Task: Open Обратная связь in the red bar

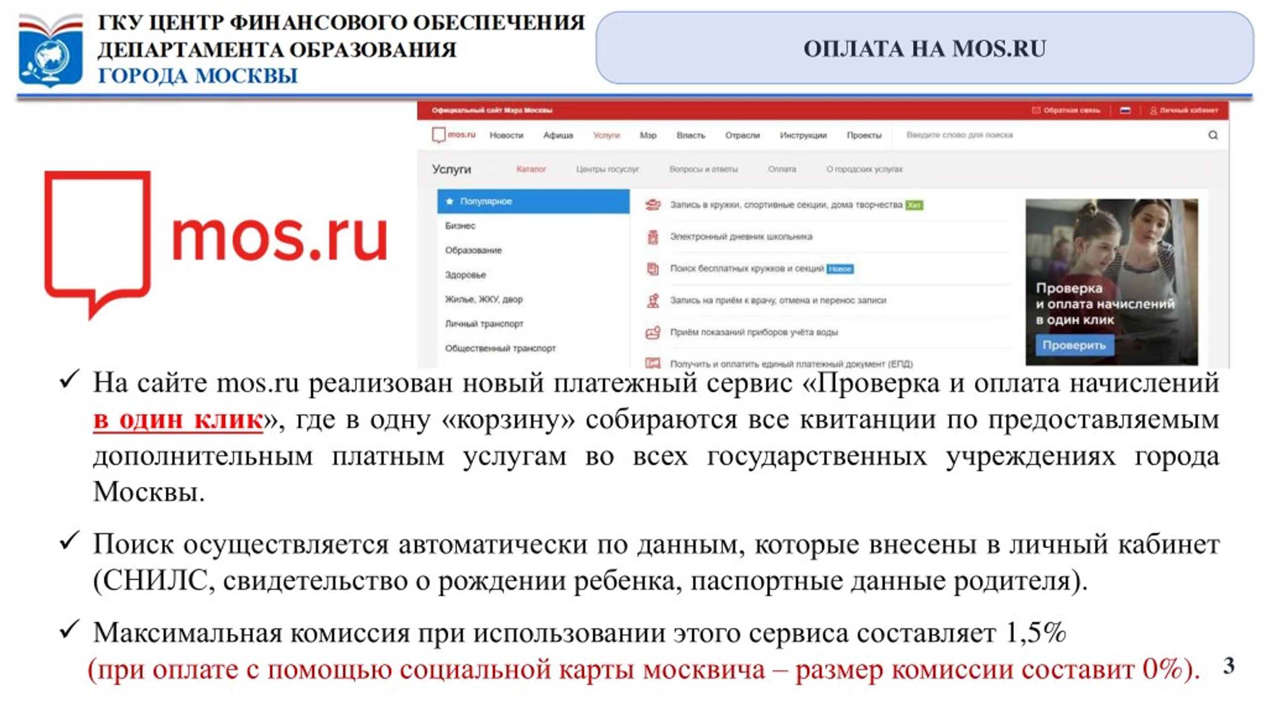Action: pyautogui.click(x=1066, y=110)
